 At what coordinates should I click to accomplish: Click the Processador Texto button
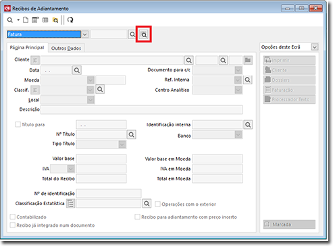tap(289, 99)
